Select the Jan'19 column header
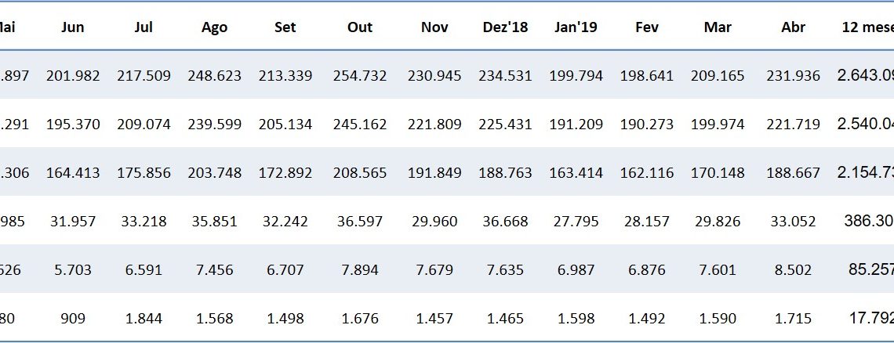The image size is (894, 343). coord(576,27)
